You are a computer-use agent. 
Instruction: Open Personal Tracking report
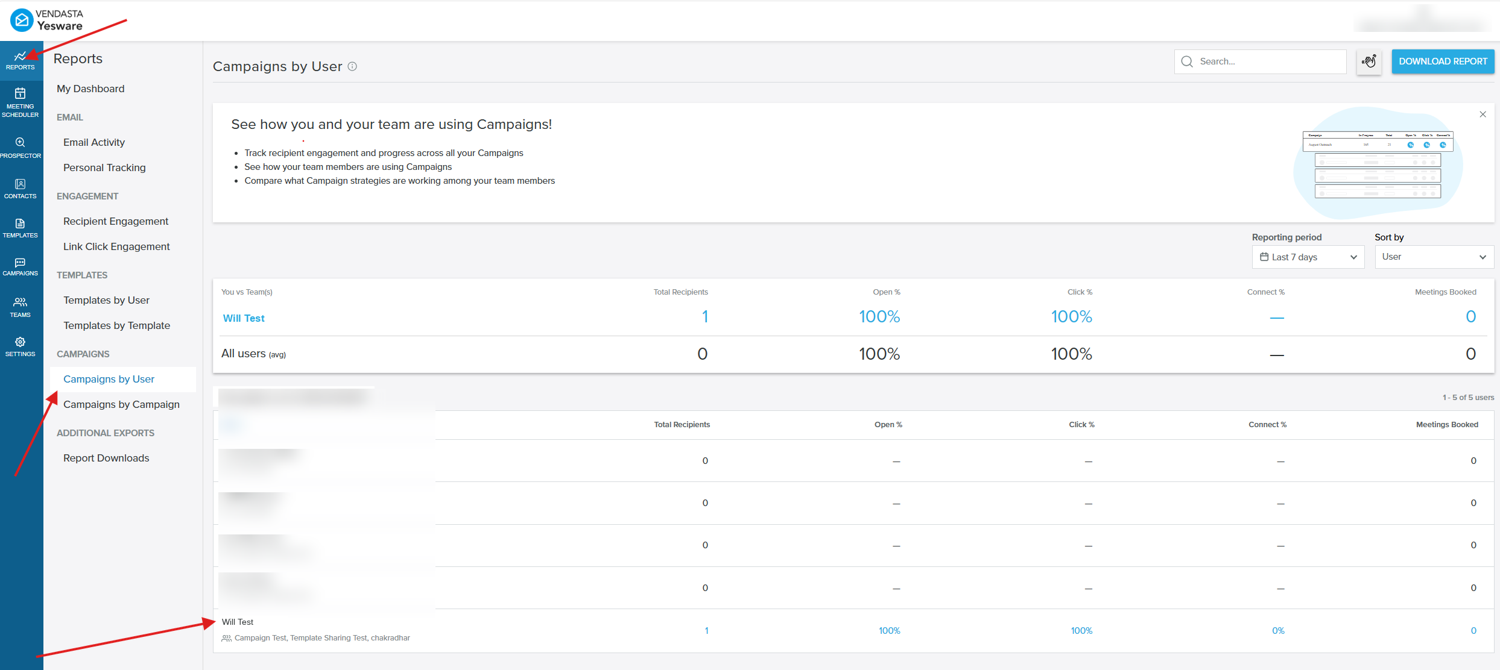click(x=104, y=167)
